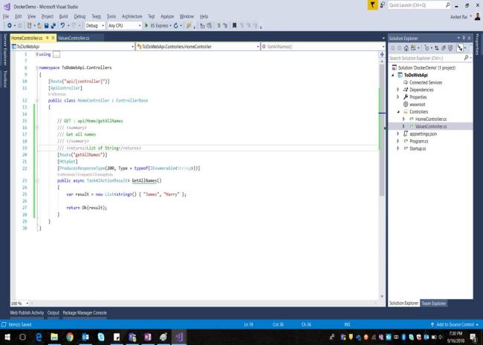Screen dimensions: 483x345
Task: Open the Output panel tab
Action: click(54, 312)
